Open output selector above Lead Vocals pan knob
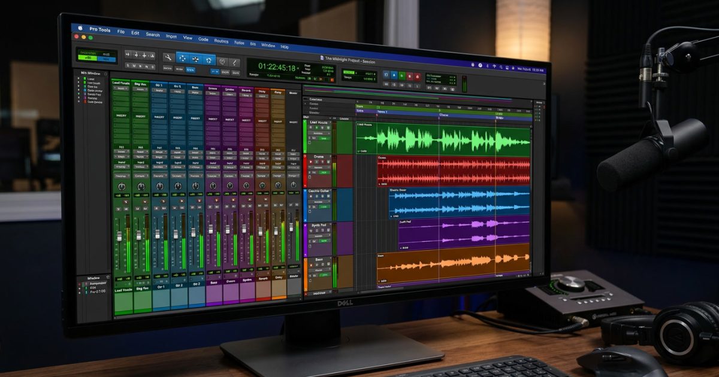This screenshot has height=377, width=719. point(121,177)
